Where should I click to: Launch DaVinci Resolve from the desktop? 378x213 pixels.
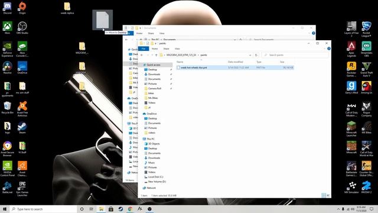(x=7, y=67)
